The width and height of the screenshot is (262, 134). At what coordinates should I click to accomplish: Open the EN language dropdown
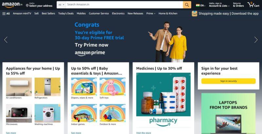coord(201,6)
